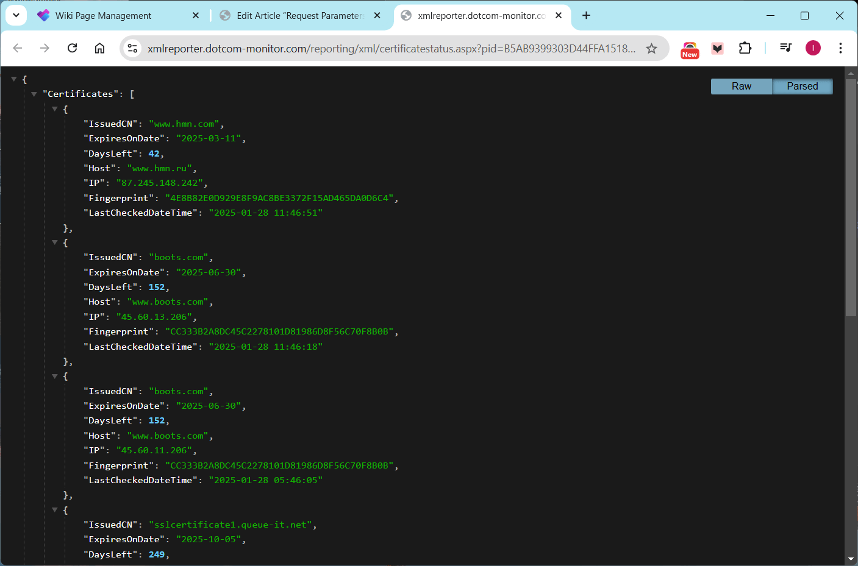Go back to the previous page

coord(18,48)
